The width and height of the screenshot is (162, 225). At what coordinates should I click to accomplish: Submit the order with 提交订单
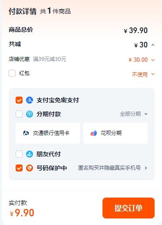point(129,208)
